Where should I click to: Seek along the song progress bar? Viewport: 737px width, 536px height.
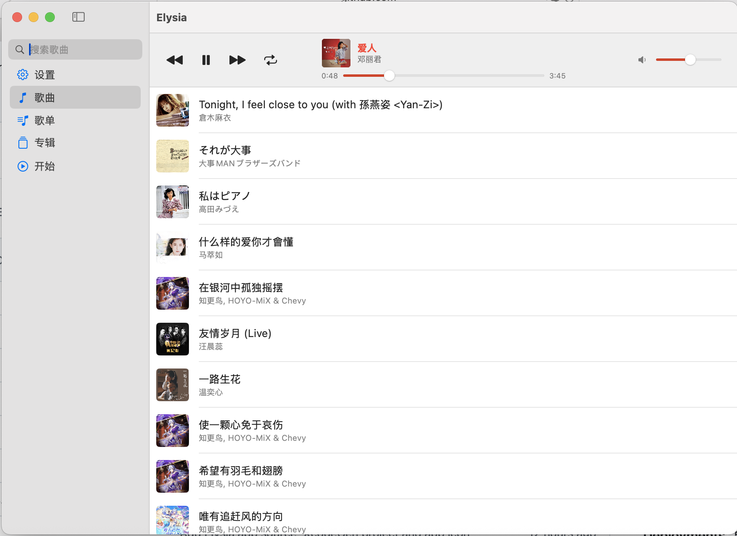tap(444, 76)
